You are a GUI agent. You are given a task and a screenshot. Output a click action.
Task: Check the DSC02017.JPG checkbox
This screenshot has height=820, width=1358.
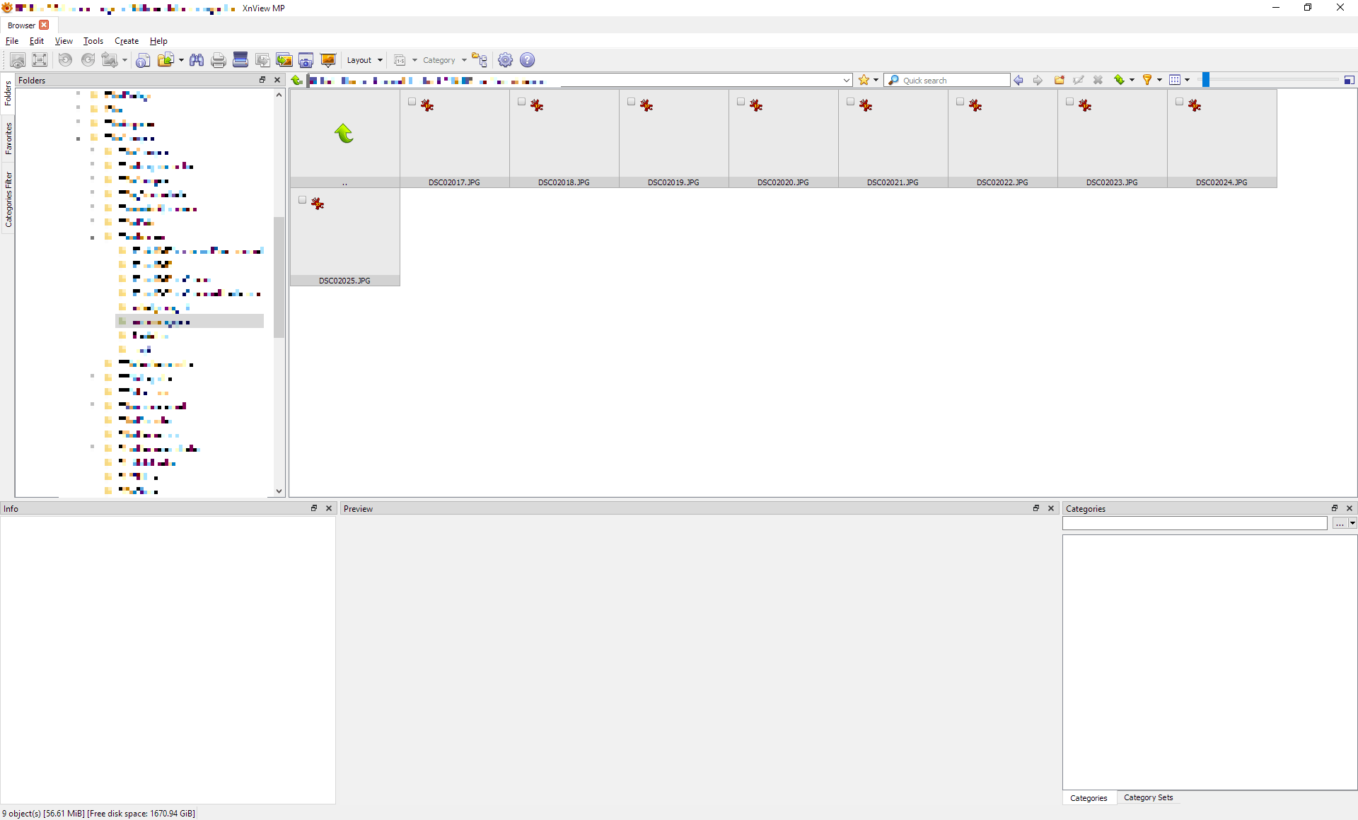pyautogui.click(x=412, y=102)
